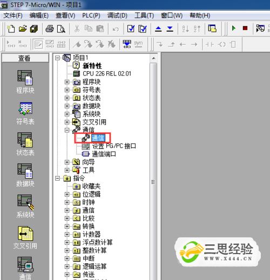270x280 pixels.
Task: Expand the 程序块 tree node
Action: coord(67,82)
